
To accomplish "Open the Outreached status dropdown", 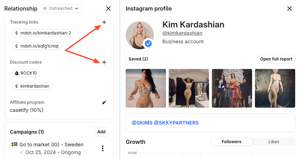I will click(x=61, y=8).
